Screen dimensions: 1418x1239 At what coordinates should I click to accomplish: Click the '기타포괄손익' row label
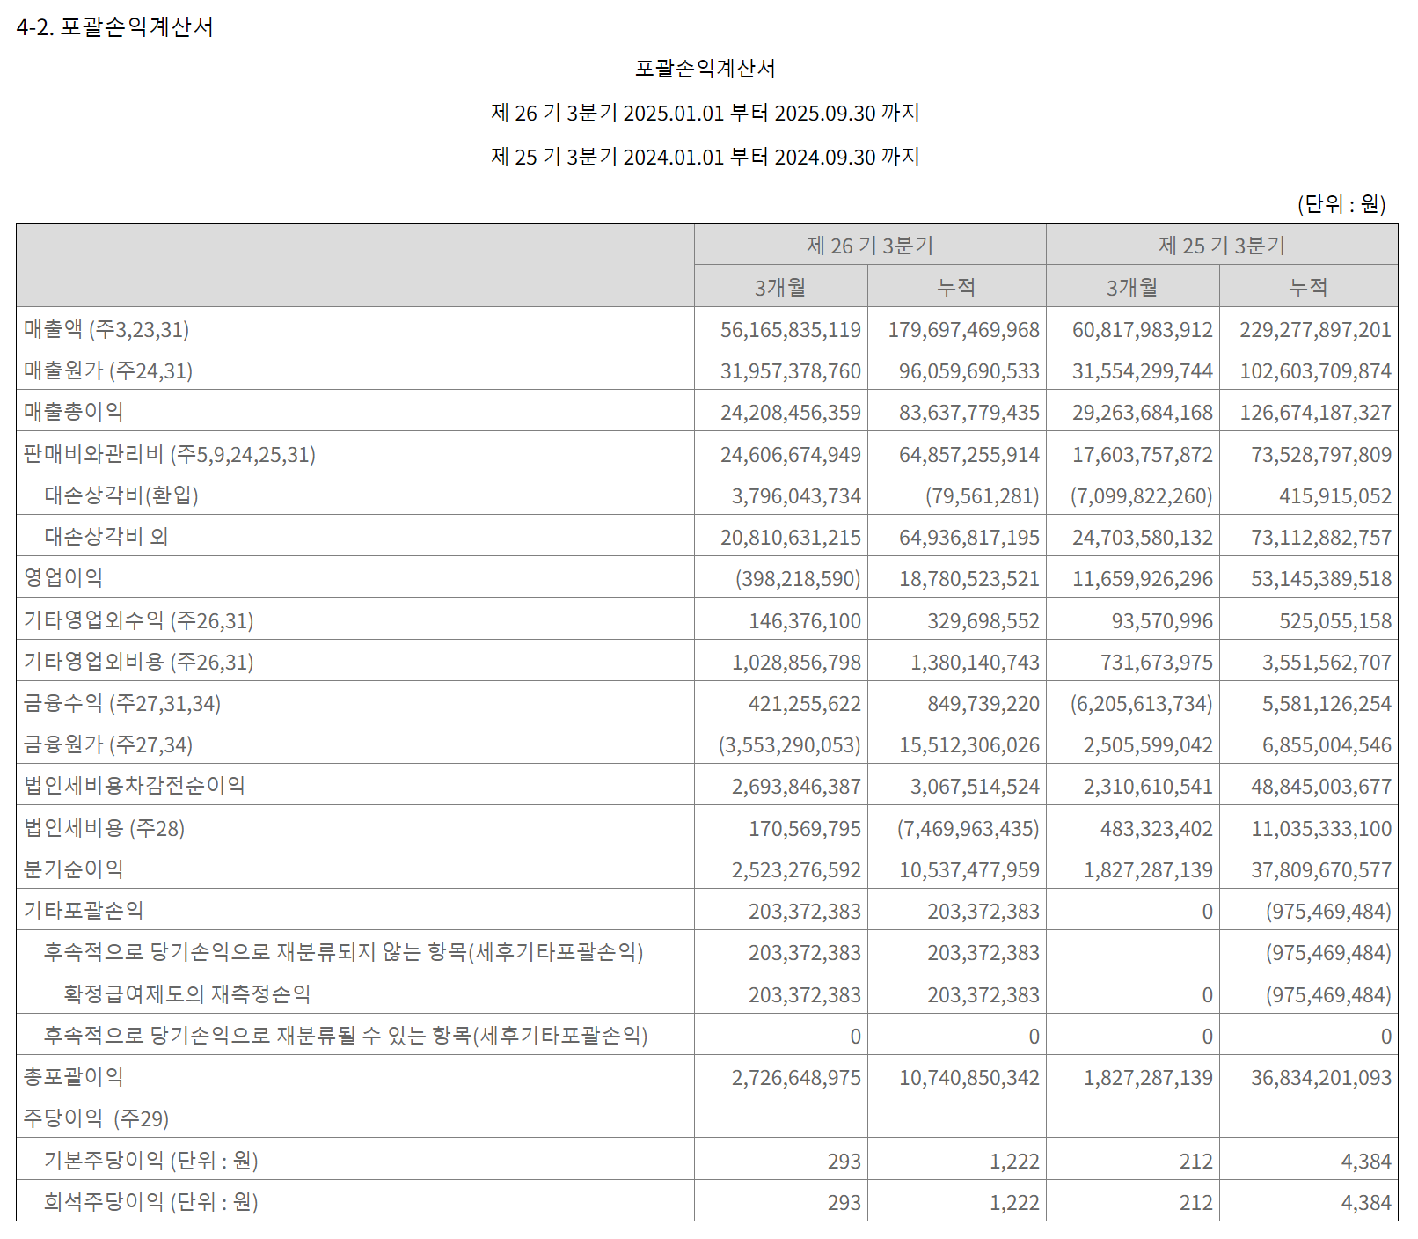[x=84, y=910]
